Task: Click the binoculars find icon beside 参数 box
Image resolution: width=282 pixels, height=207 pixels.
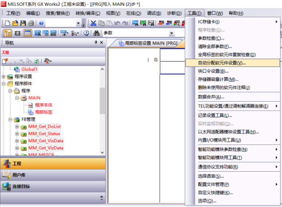Action: pyautogui.click(x=97, y=33)
